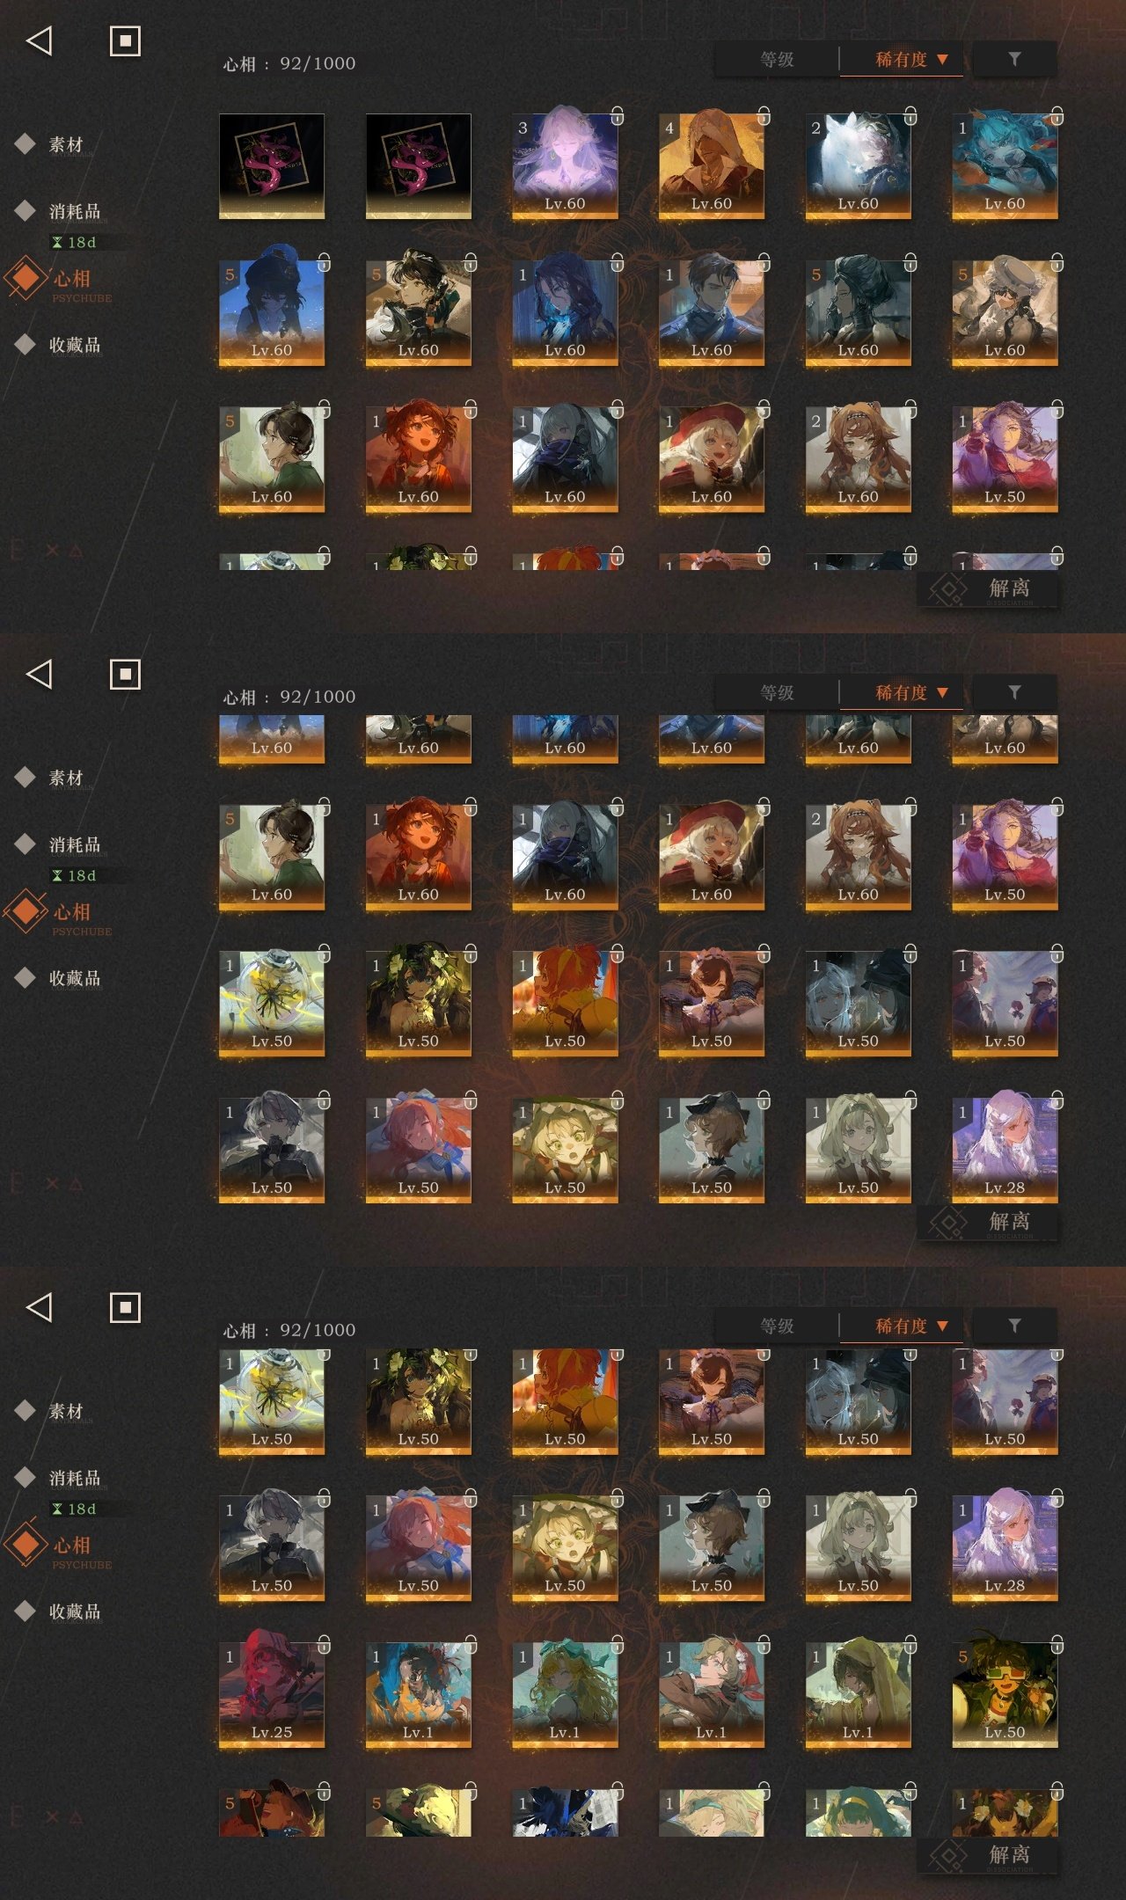This screenshot has height=1900, width=1126.
Task: Select the hooded orange Lv.60 psychube
Action: pyautogui.click(x=712, y=165)
